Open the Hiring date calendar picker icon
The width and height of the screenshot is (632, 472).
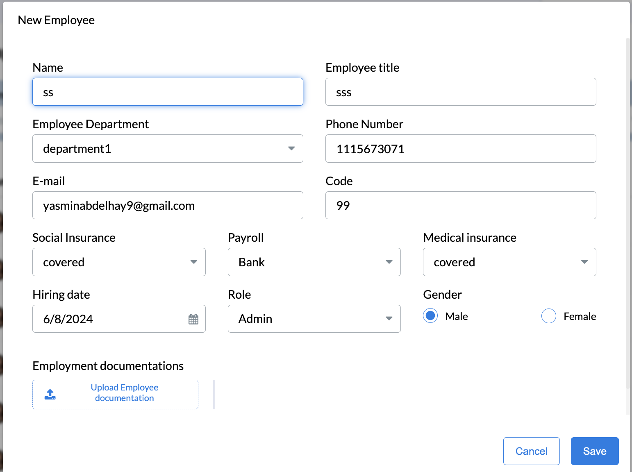tap(193, 319)
